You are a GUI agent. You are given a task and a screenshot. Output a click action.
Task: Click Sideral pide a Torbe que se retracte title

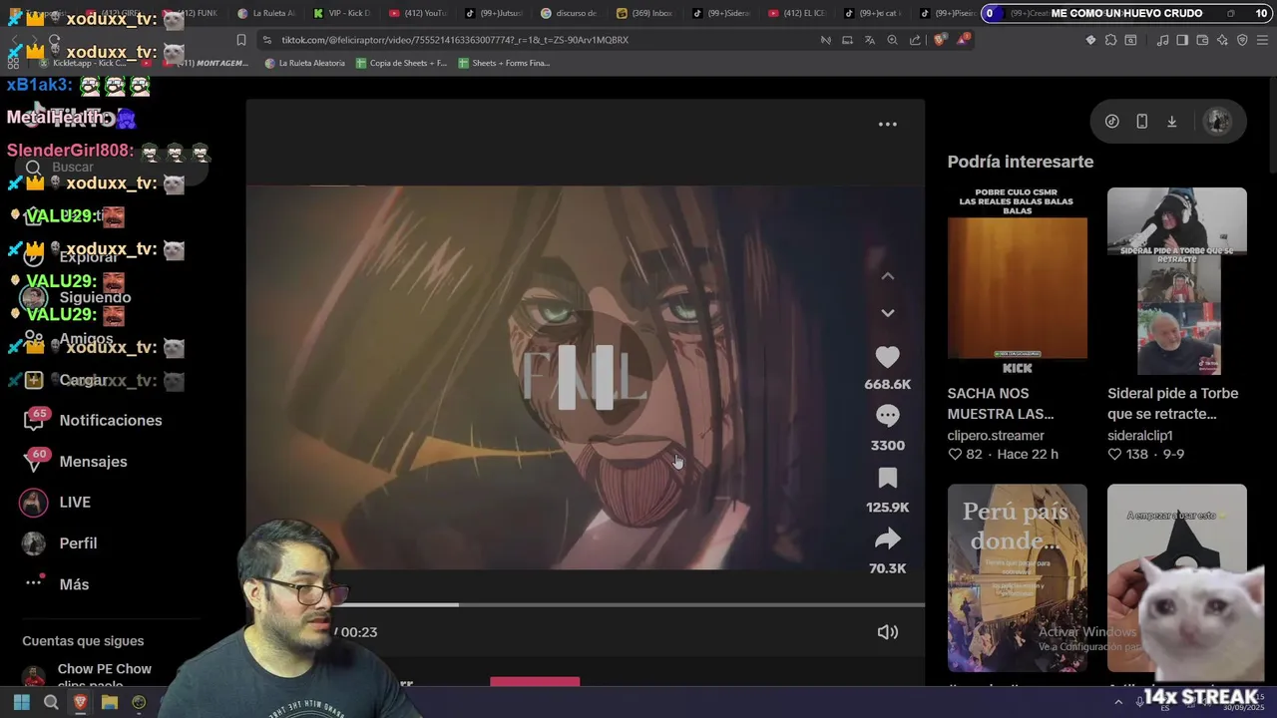point(1172,403)
